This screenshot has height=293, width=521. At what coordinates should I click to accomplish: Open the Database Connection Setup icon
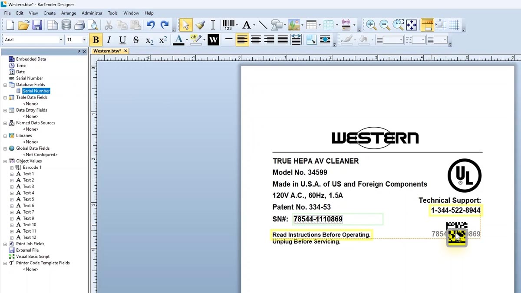point(66,25)
